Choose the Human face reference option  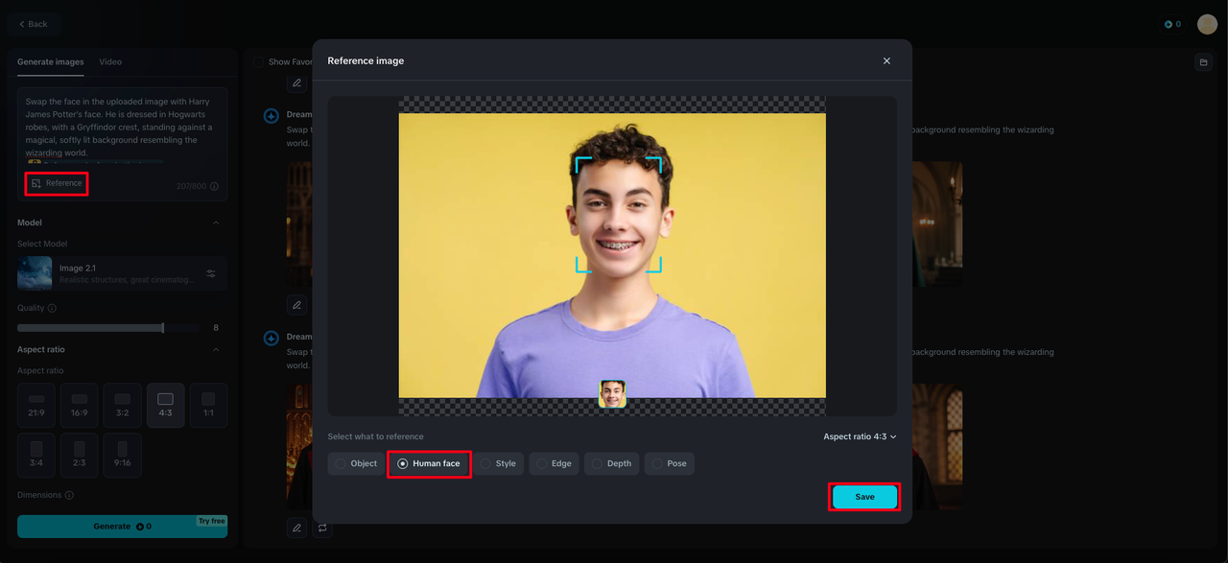coord(429,463)
